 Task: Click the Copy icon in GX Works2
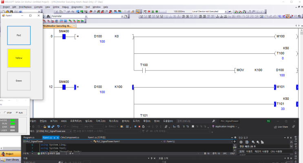pos(61,11)
